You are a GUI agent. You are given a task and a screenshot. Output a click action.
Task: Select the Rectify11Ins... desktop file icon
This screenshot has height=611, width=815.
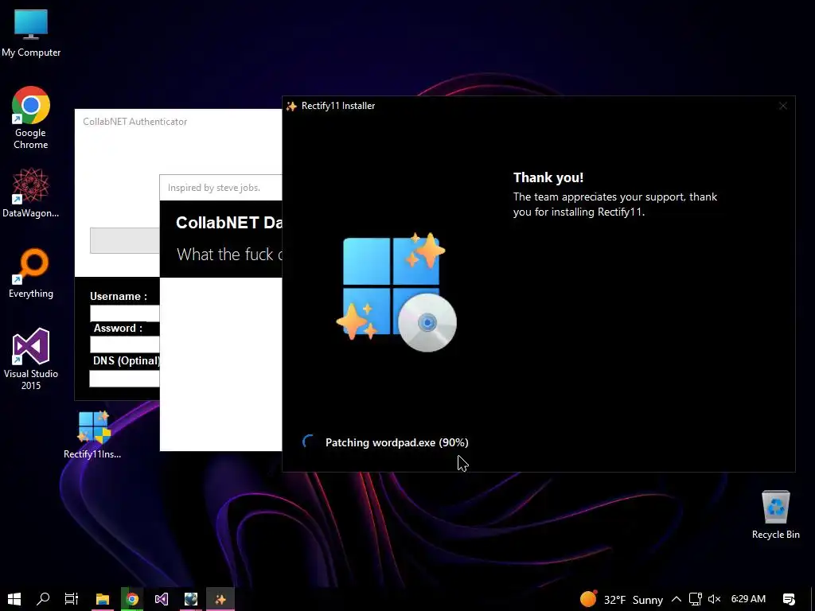click(x=92, y=435)
